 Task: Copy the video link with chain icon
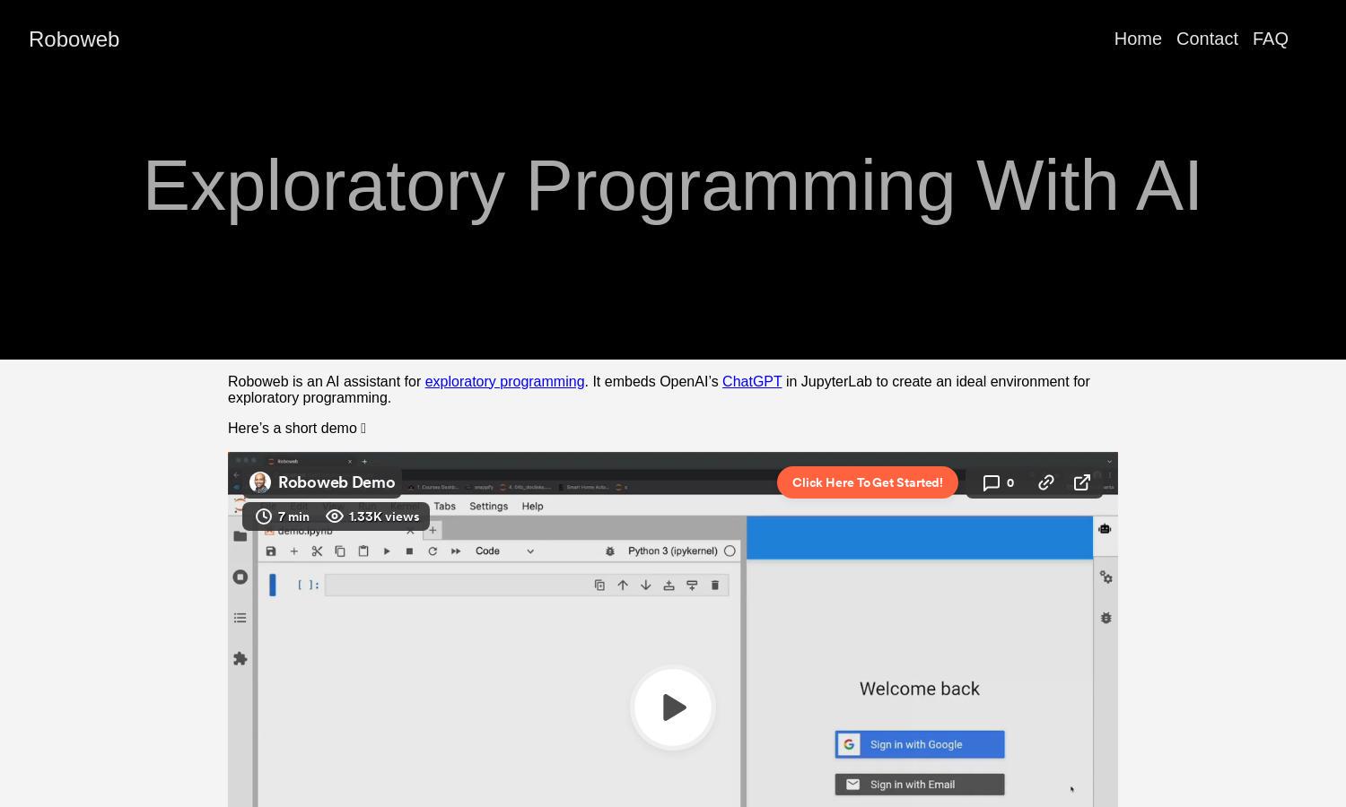click(1046, 482)
